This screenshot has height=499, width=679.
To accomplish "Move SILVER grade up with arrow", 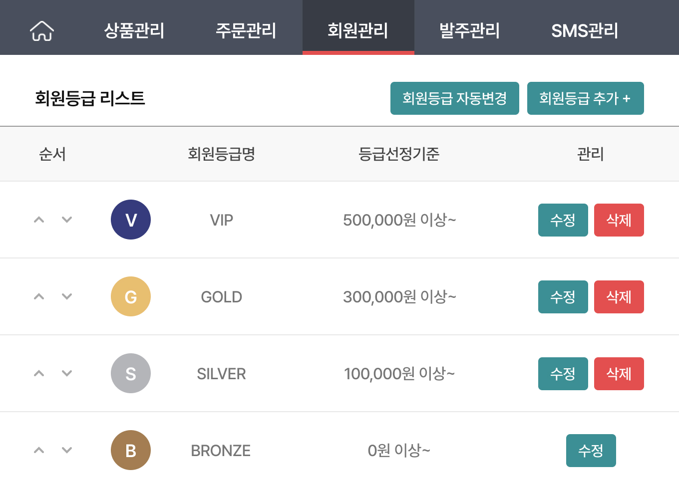I will (39, 373).
